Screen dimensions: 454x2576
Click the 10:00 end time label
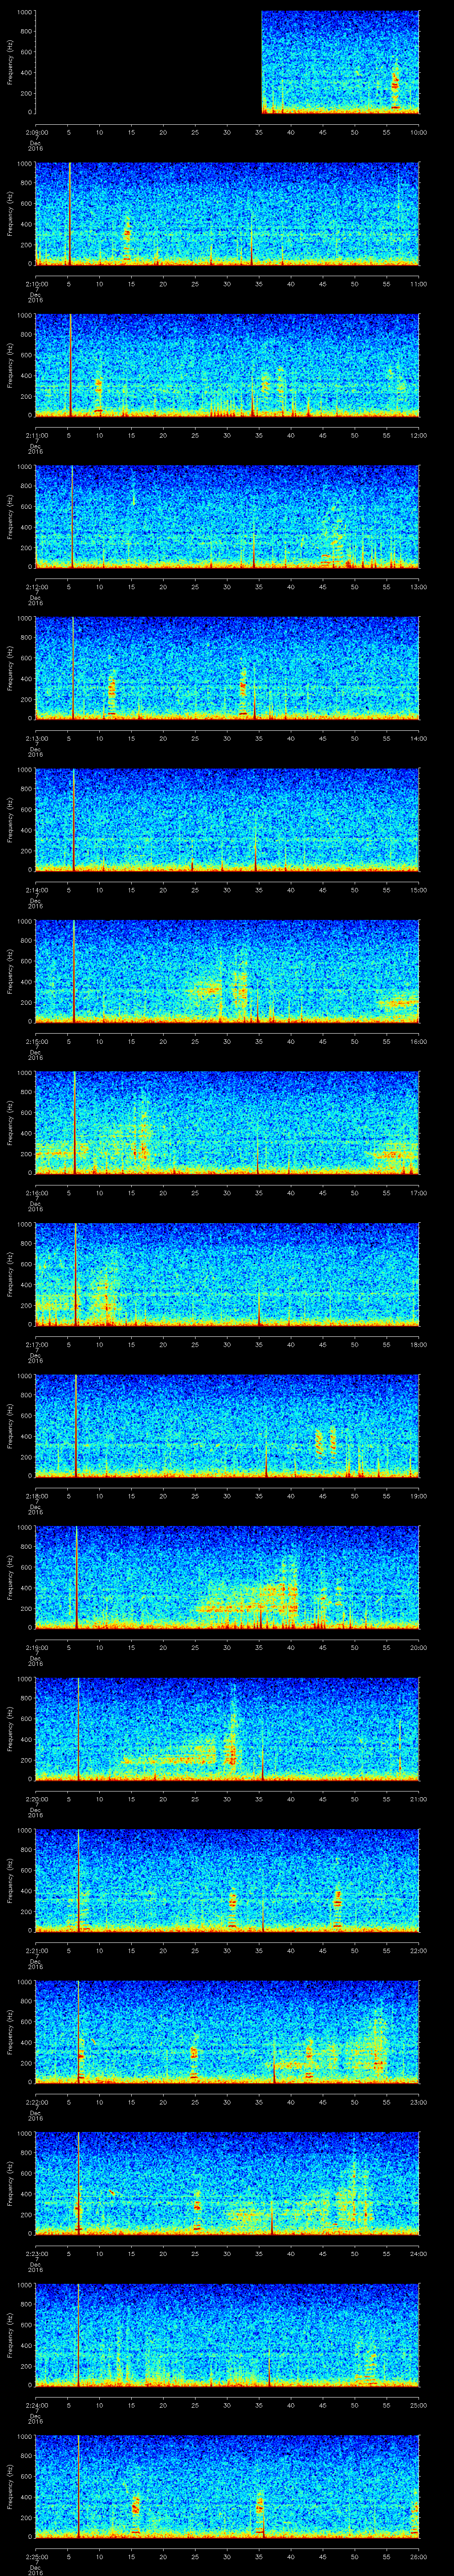click(x=418, y=132)
